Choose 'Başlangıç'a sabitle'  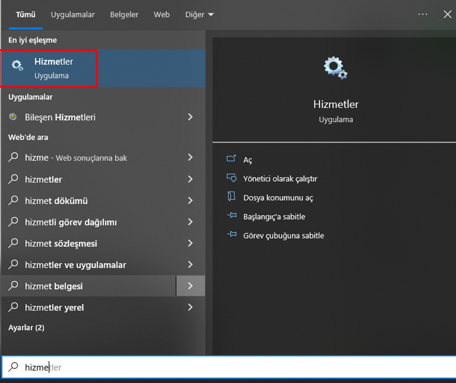274,217
